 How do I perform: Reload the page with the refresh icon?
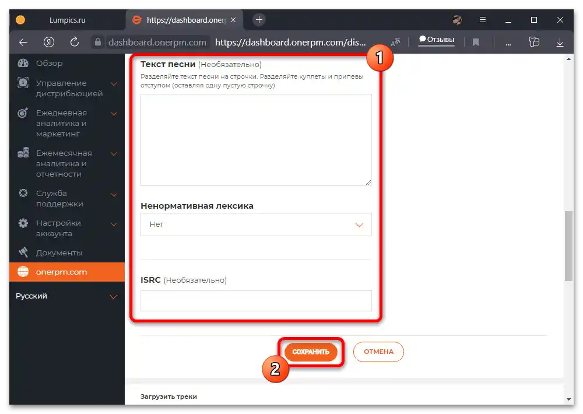tap(75, 41)
